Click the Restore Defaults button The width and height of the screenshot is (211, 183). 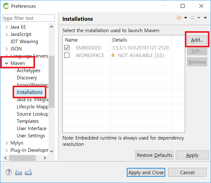(x=154, y=155)
